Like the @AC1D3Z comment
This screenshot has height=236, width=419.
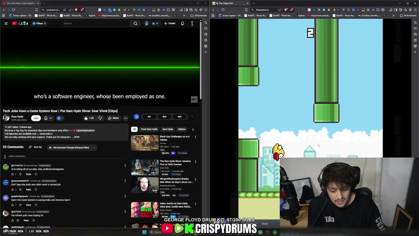point(13,220)
